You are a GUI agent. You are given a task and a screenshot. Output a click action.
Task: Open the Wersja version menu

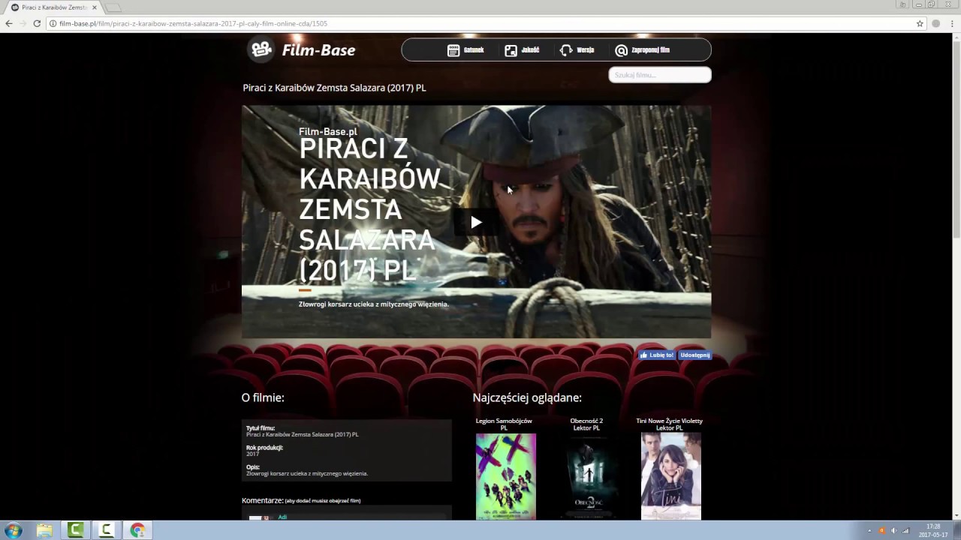[x=577, y=50]
